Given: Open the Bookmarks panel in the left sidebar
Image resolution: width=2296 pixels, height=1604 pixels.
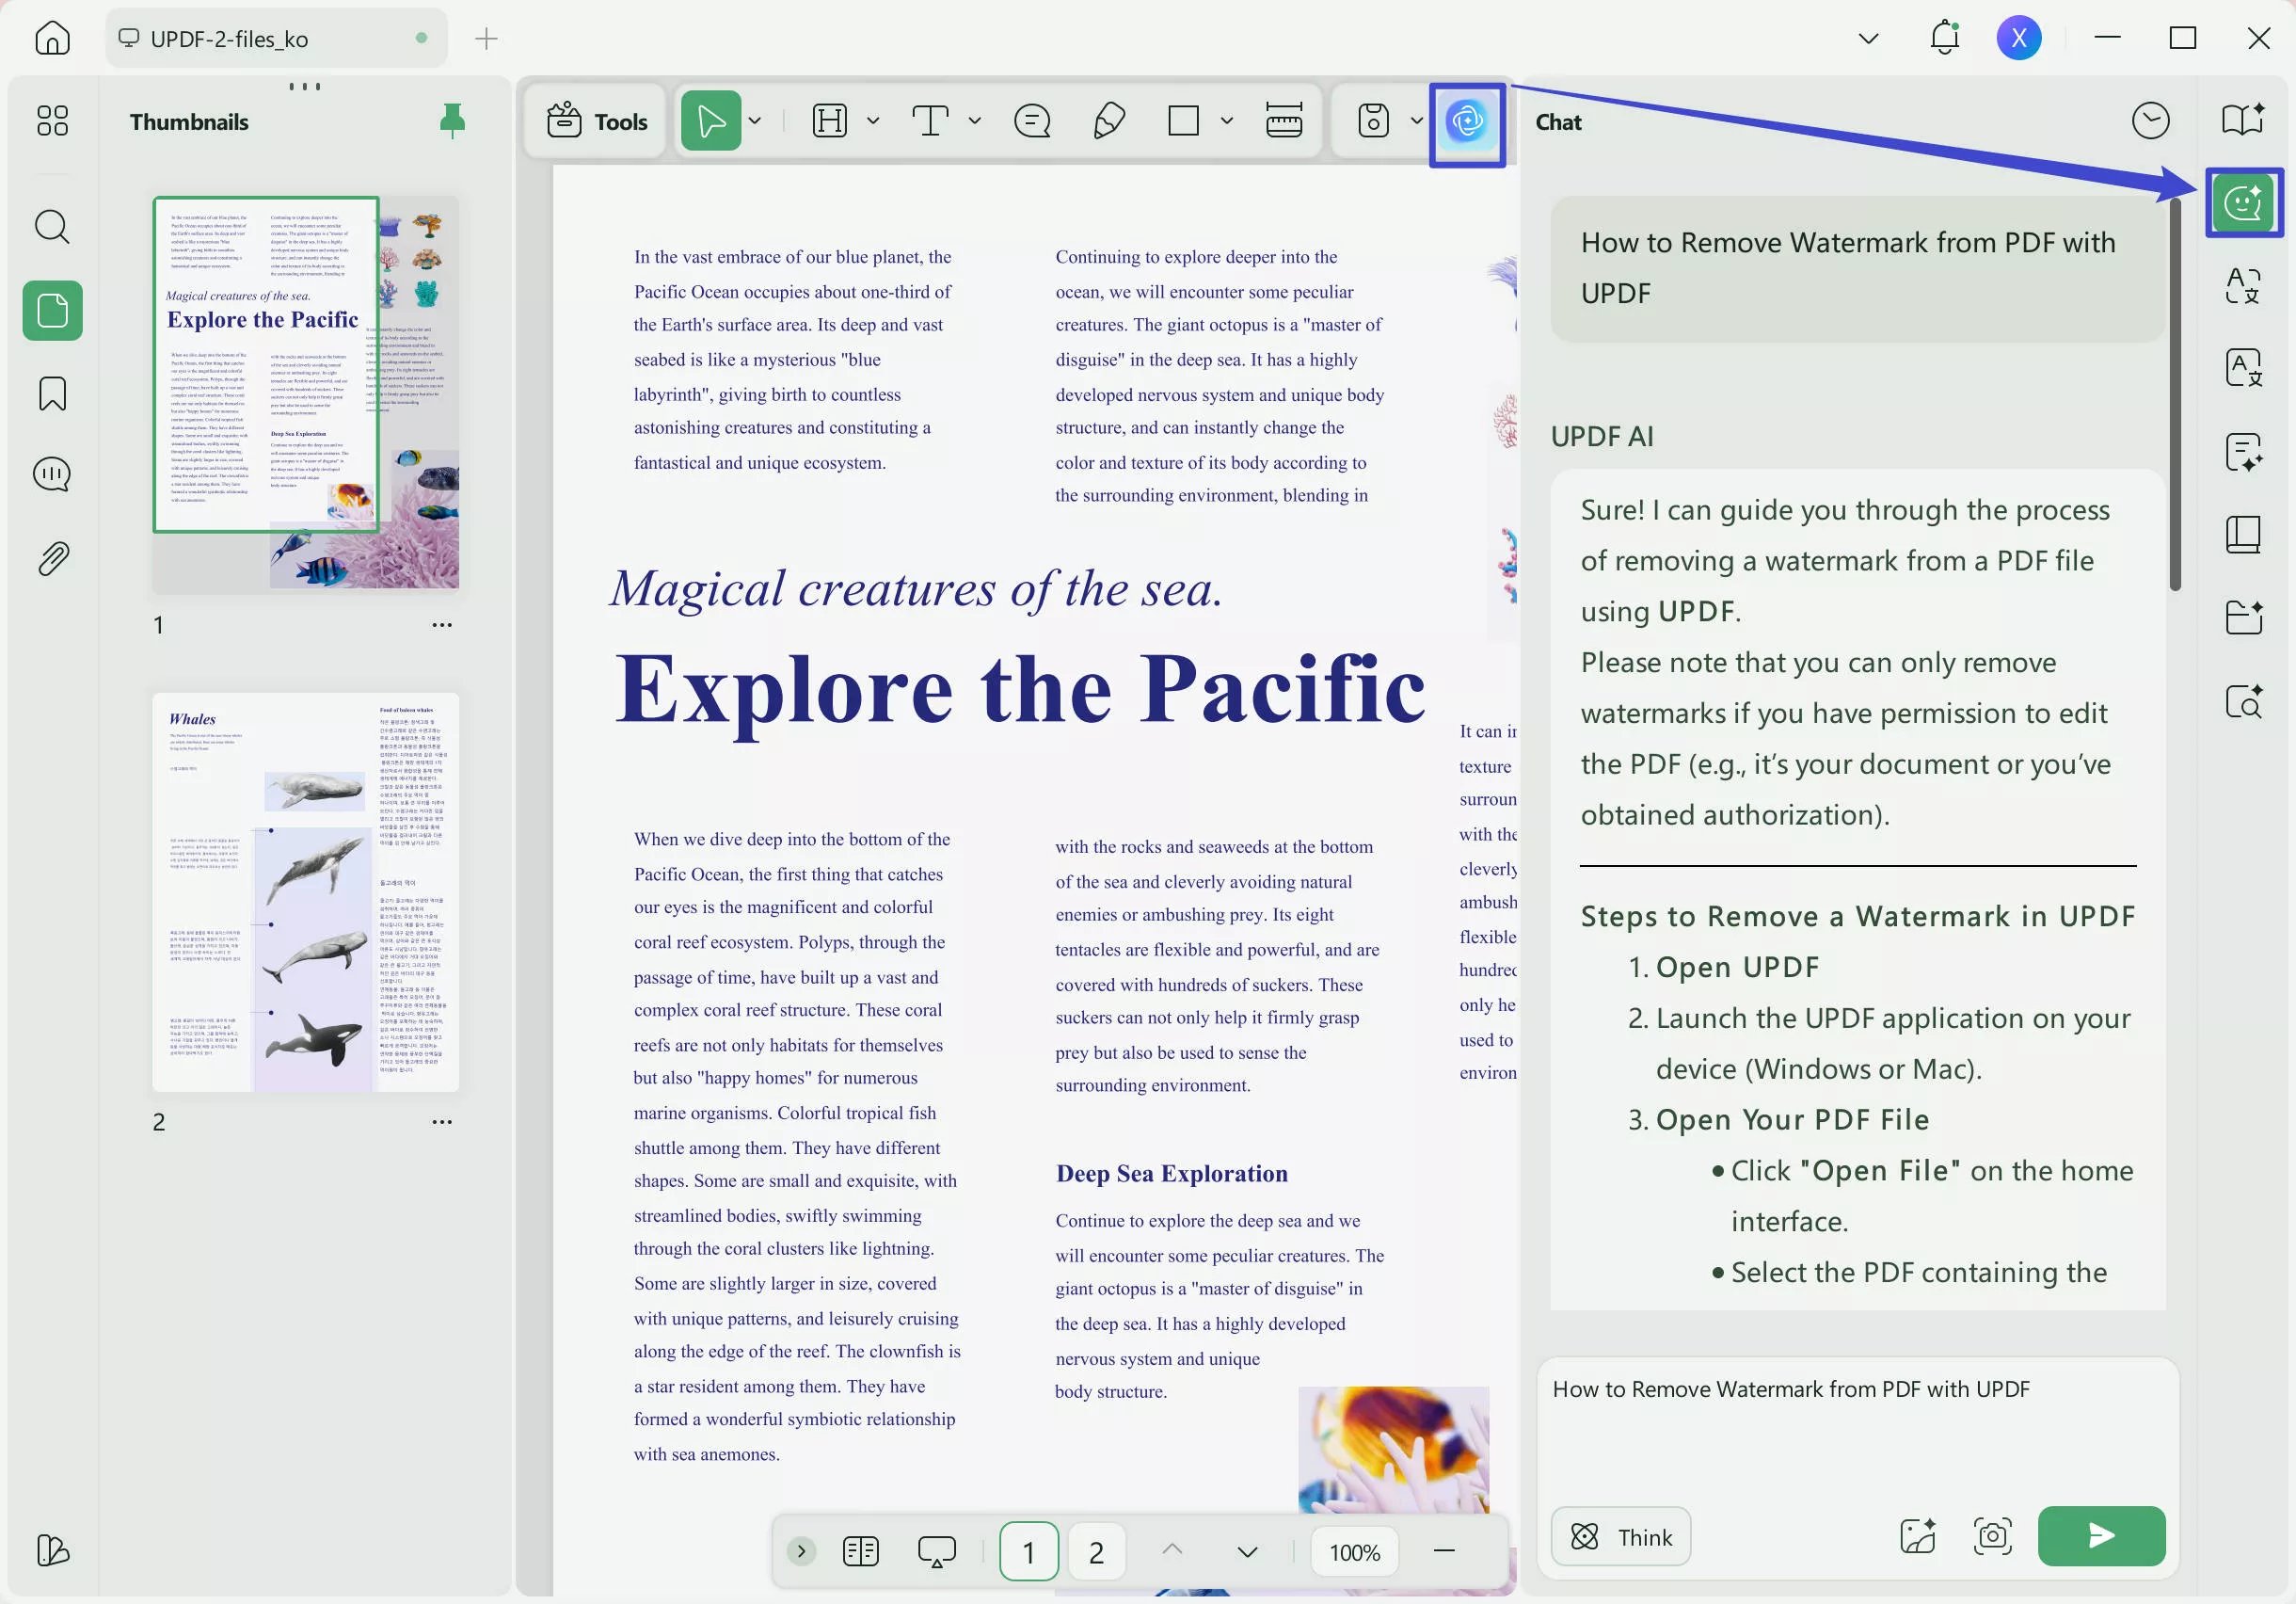Looking at the screenshot, I should coord(51,394).
